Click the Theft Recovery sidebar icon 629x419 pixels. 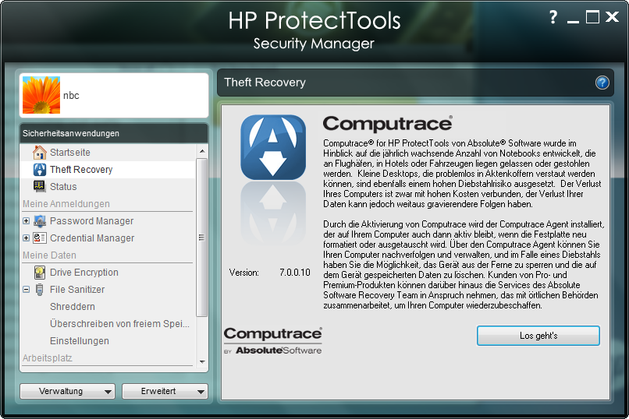click(40, 170)
